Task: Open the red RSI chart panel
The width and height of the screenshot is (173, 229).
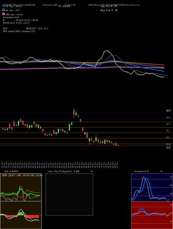Action: click(152, 215)
